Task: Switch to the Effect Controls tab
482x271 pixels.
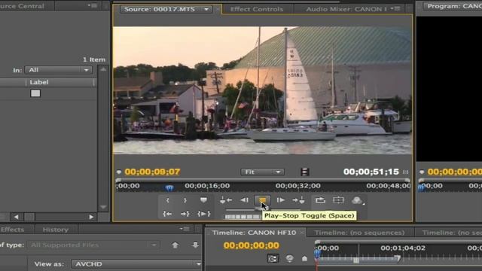Action: pyautogui.click(x=257, y=9)
